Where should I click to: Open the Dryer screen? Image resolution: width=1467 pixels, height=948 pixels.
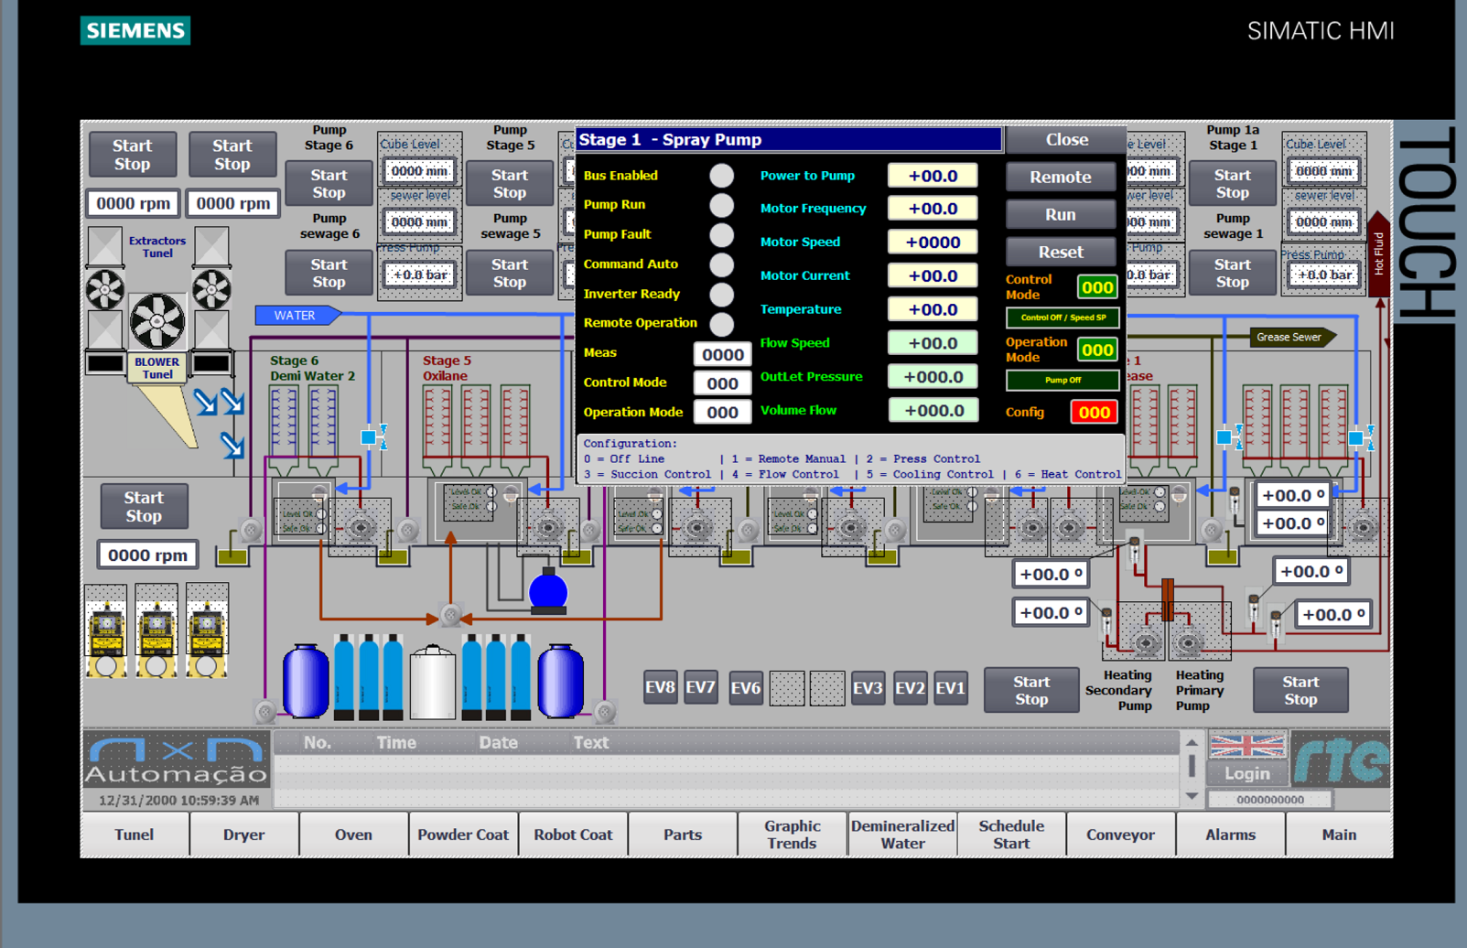[243, 835]
